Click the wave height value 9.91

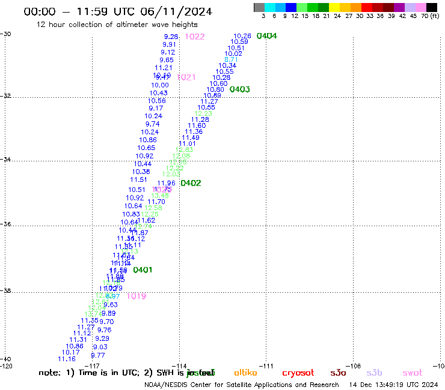tap(169, 44)
